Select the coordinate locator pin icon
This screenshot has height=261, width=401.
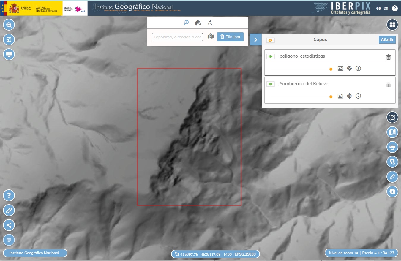click(210, 23)
